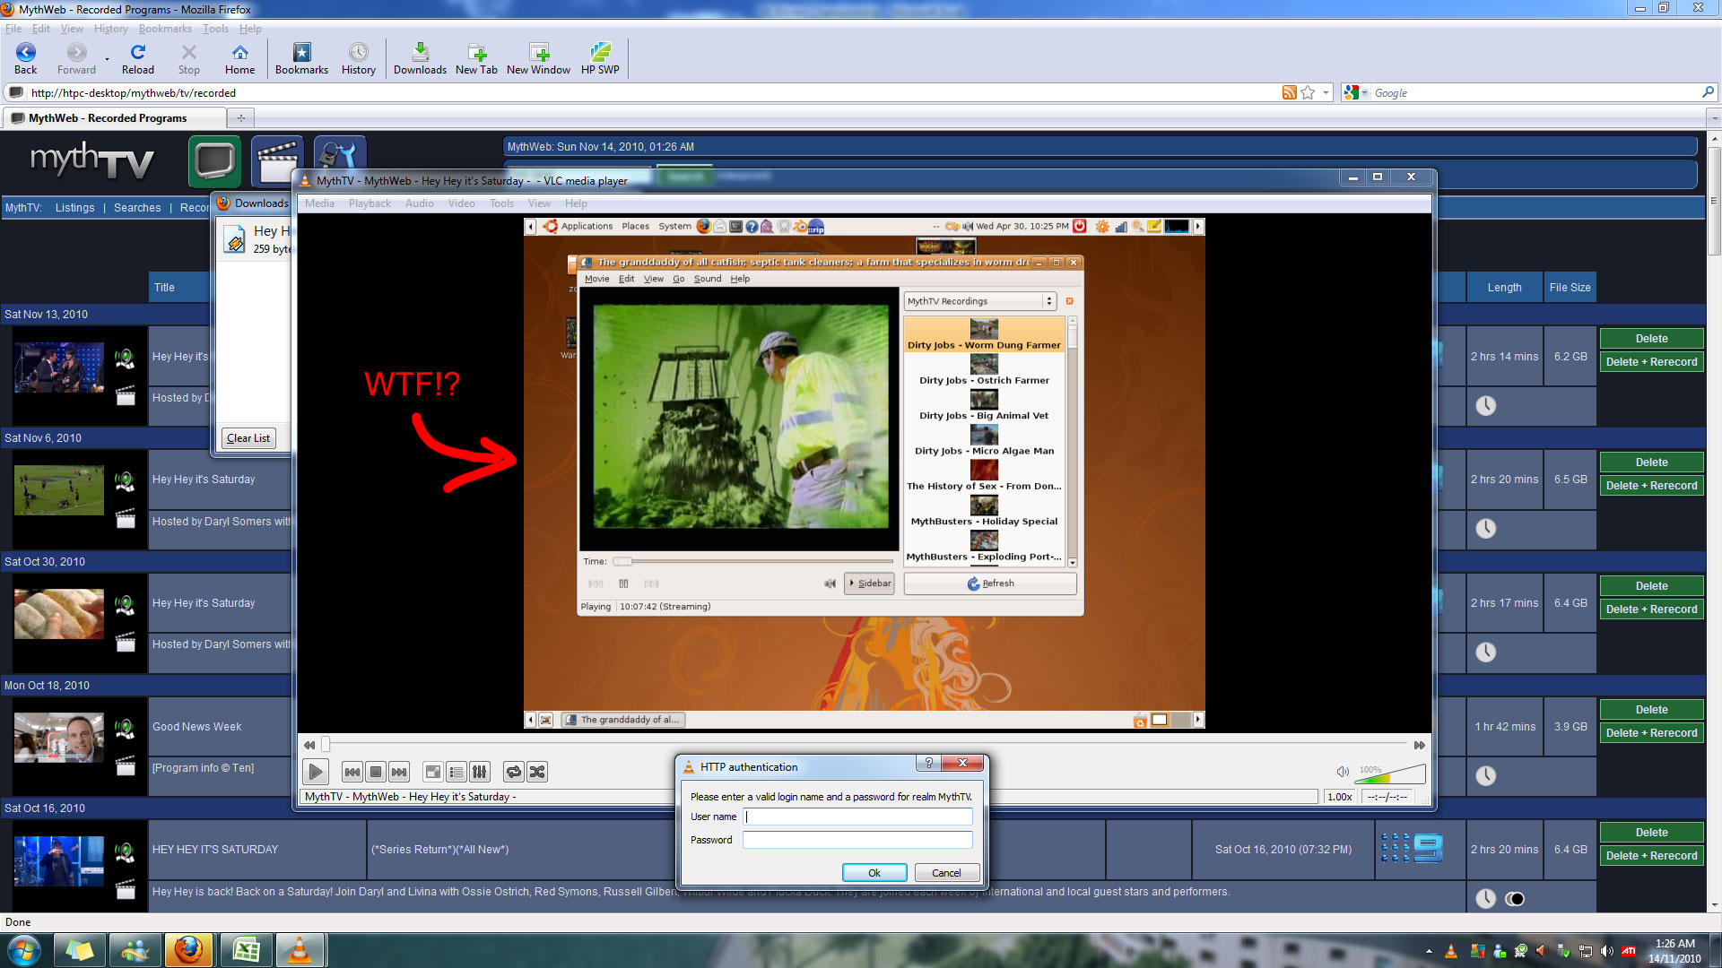
Task: Open Firefox Tools menu
Action: click(x=215, y=29)
